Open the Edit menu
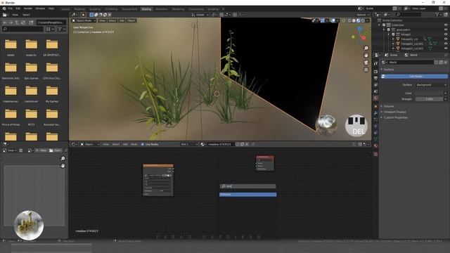Image resolution: width=450 pixels, height=253 pixels. (x=18, y=8)
